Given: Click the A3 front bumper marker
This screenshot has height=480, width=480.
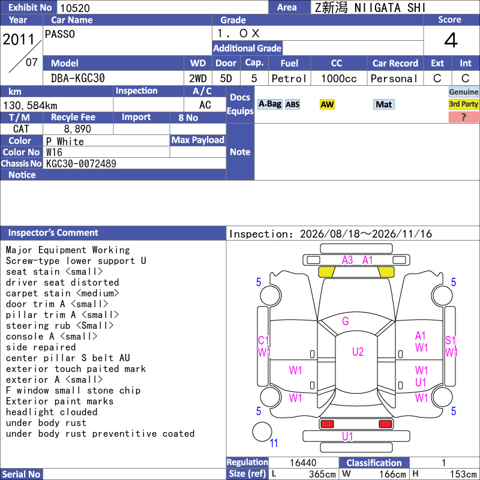Looking at the screenshot, I should tap(347, 260).
